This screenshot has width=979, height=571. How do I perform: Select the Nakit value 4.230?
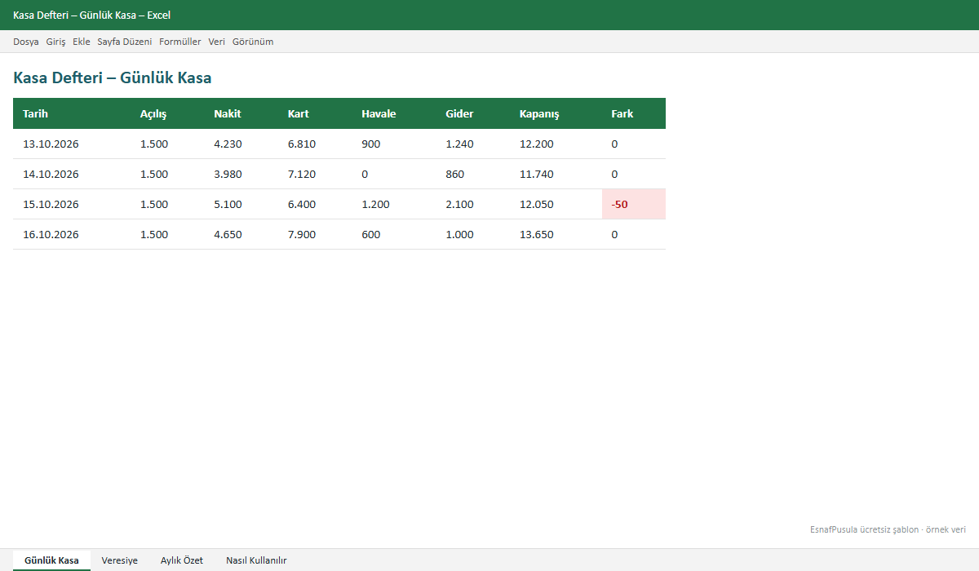[241, 144]
